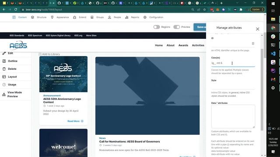Click the share page icon in address bar
280x157 pixels.
[199, 10]
